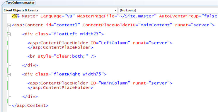Click the first closing </div> tag

click(x=30, y=65)
